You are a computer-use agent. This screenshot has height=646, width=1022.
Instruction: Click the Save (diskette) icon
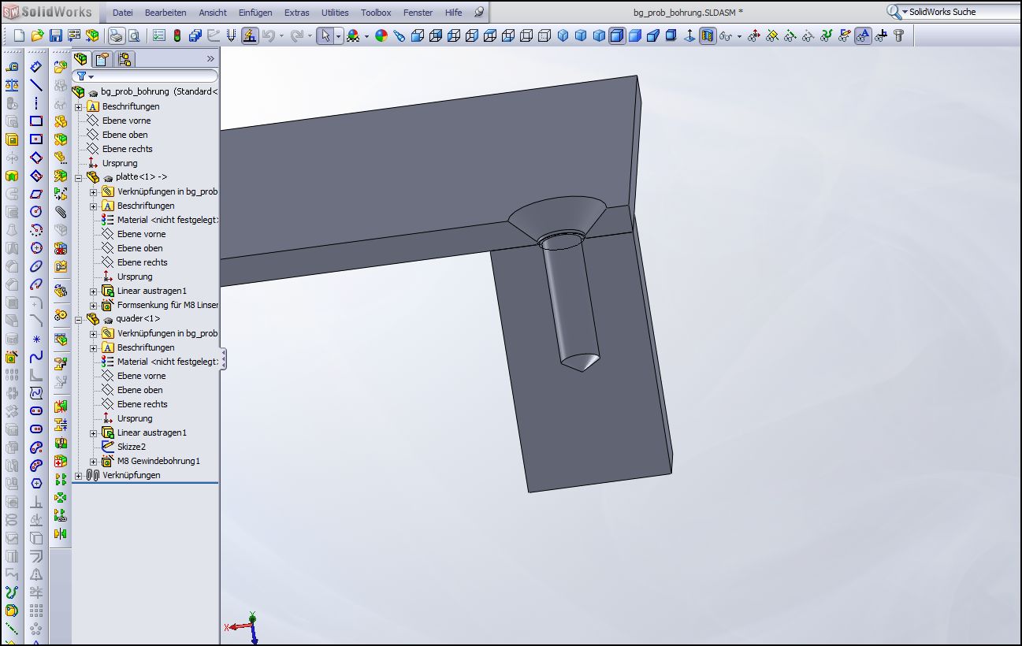(55, 35)
